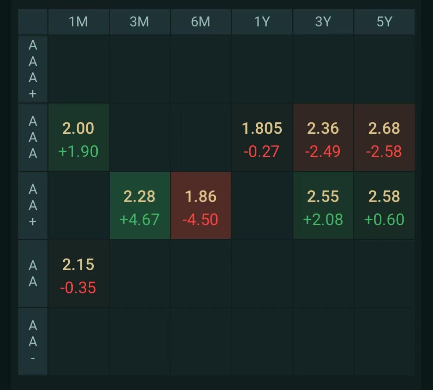Open the AAA 1M cell showing 2.00

pyautogui.click(x=79, y=137)
